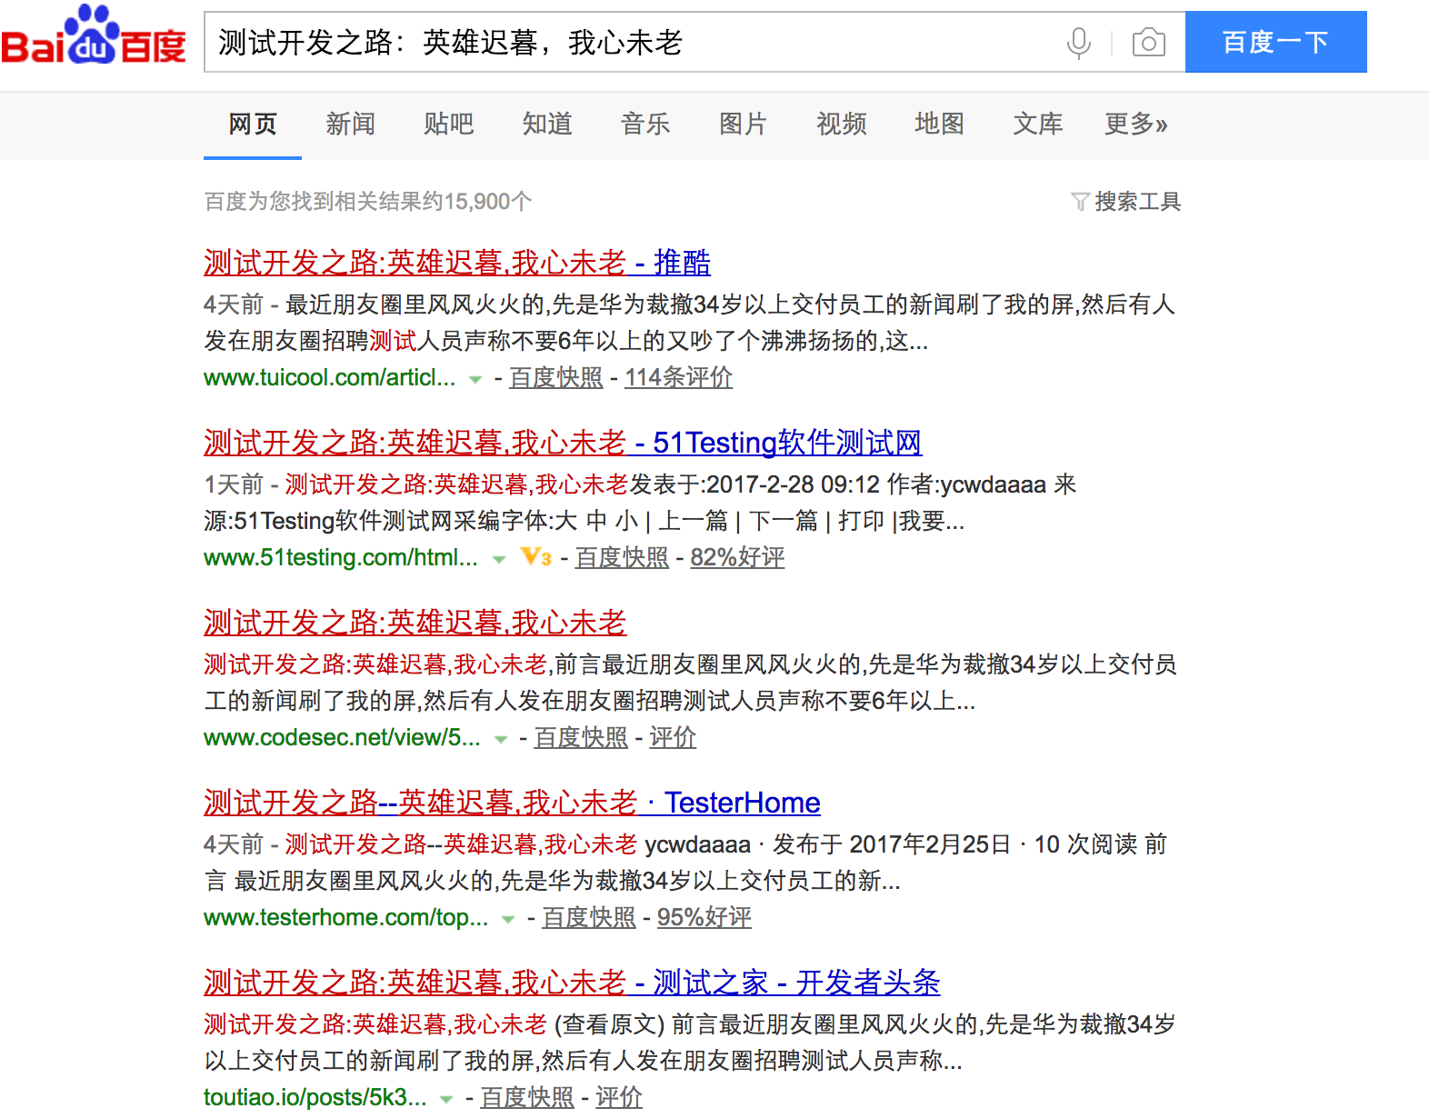Image resolution: width=1429 pixels, height=1118 pixels.
Task: Open 百度快照 for testerhome result
Action: pyautogui.click(x=589, y=917)
